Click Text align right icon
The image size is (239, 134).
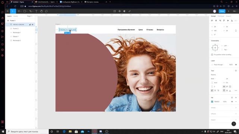pyautogui.click(x=218, y=90)
